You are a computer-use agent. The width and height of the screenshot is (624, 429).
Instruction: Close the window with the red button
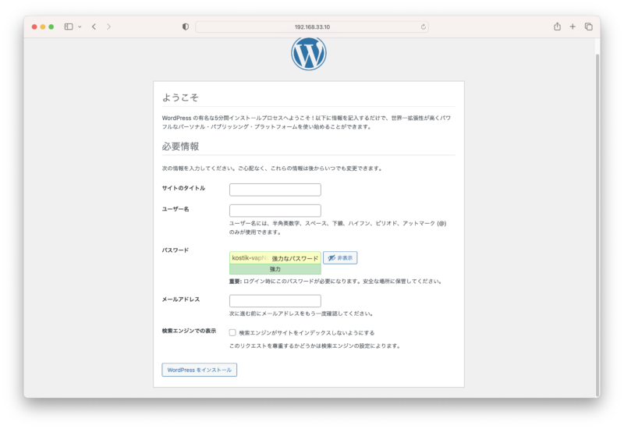pyautogui.click(x=34, y=27)
